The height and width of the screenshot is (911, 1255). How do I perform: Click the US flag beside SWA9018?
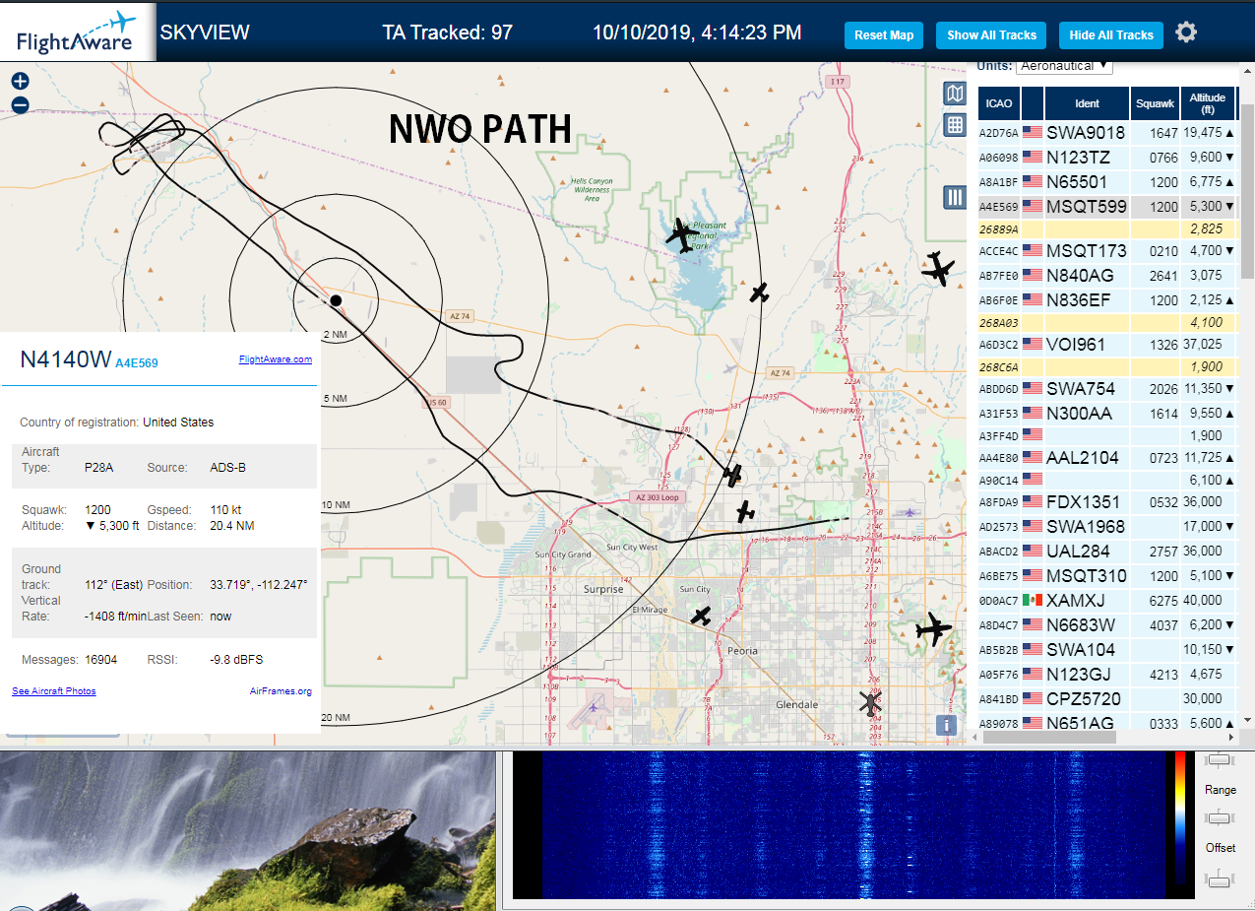(1032, 132)
